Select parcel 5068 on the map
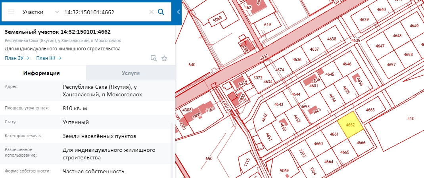Screen dimensions: 424x178 coord(217,18)
